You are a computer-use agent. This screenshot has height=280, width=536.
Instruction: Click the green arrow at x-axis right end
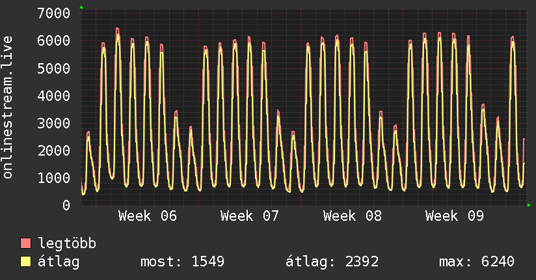[529, 205]
